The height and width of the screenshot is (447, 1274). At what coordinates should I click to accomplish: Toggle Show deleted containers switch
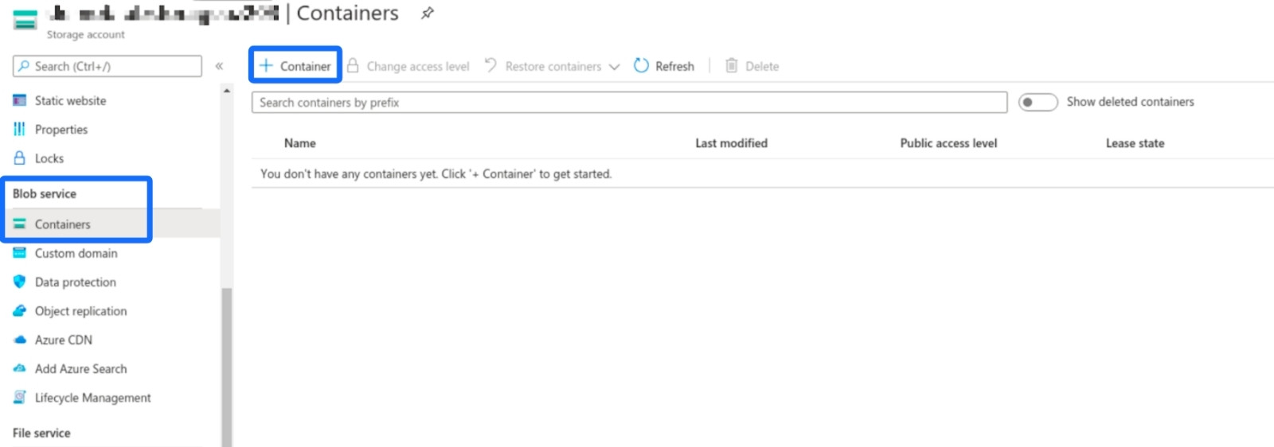pos(1038,102)
